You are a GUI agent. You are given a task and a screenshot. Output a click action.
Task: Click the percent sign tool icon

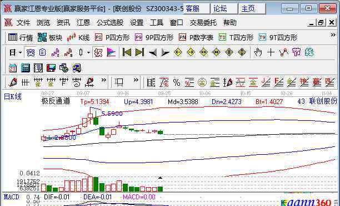tap(177, 82)
